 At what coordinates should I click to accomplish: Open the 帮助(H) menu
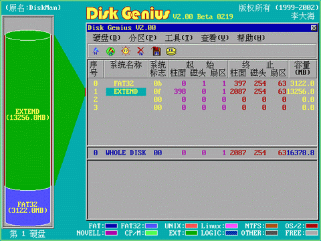tap(251, 38)
